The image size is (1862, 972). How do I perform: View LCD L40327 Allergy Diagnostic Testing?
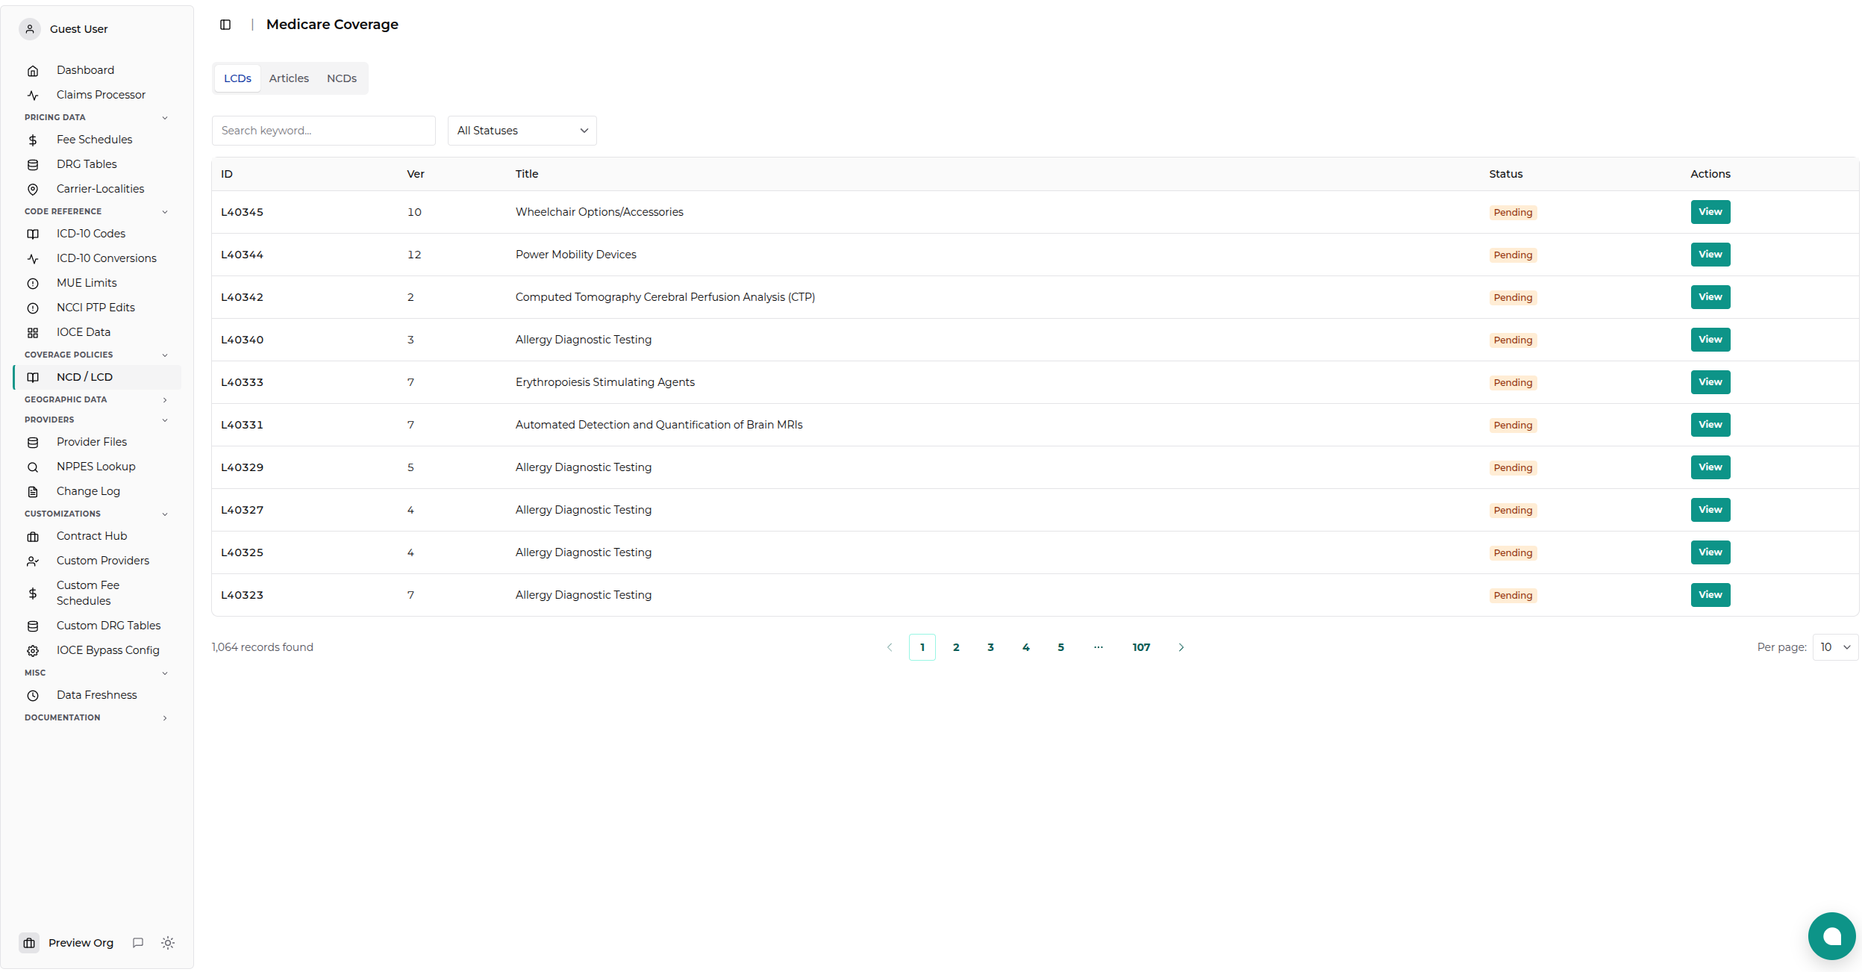click(x=1710, y=510)
